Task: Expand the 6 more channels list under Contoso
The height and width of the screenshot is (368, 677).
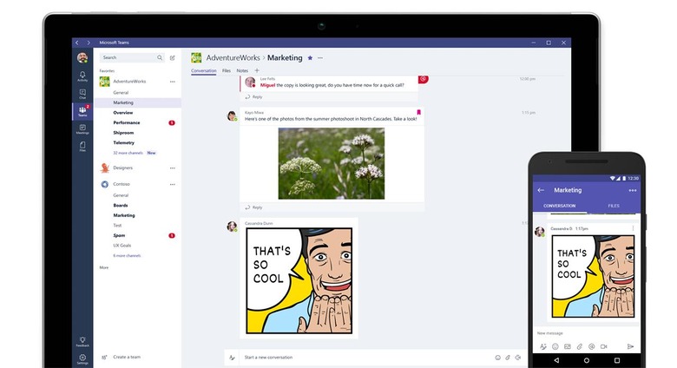Action: [127, 256]
